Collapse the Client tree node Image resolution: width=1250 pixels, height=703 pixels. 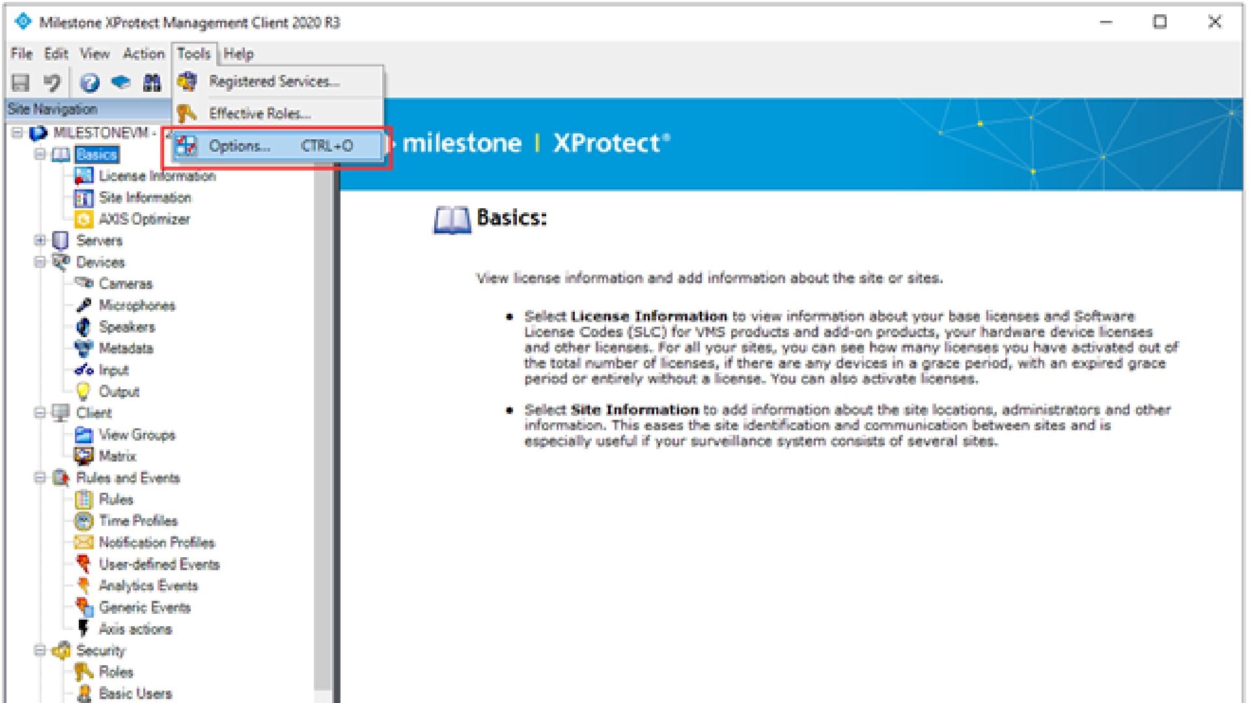click(40, 413)
